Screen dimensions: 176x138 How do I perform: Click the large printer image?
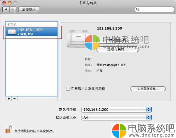point(77,38)
